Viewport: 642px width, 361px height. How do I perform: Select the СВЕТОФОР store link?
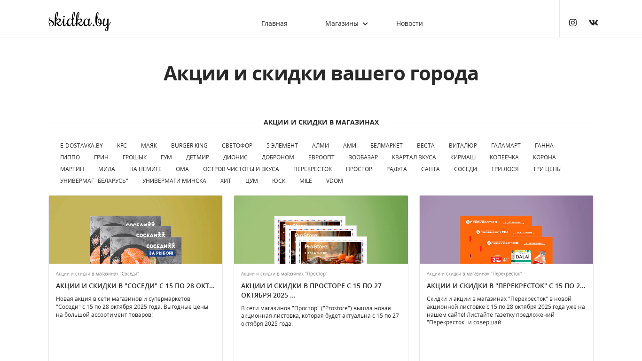[237, 145]
